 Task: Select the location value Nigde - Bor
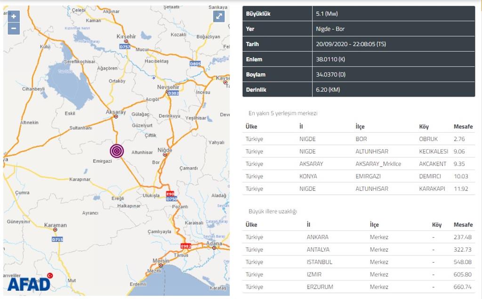(330, 29)
